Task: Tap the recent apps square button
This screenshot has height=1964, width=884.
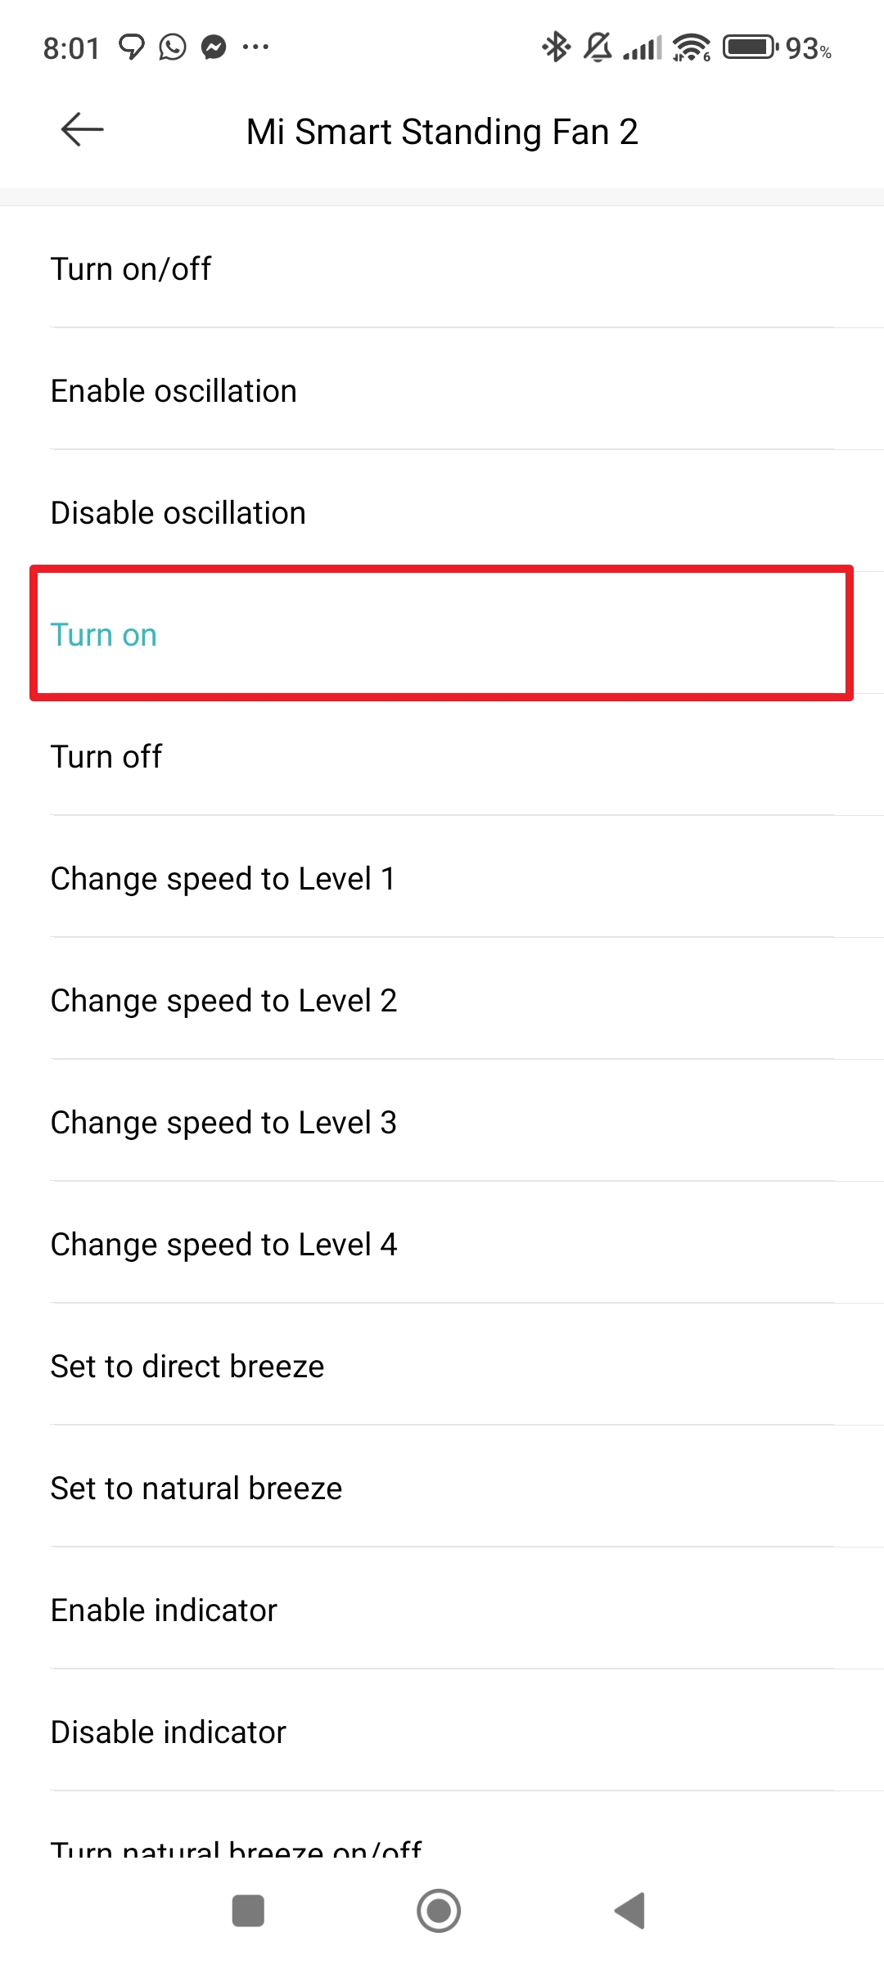Action: (248, 1911)
